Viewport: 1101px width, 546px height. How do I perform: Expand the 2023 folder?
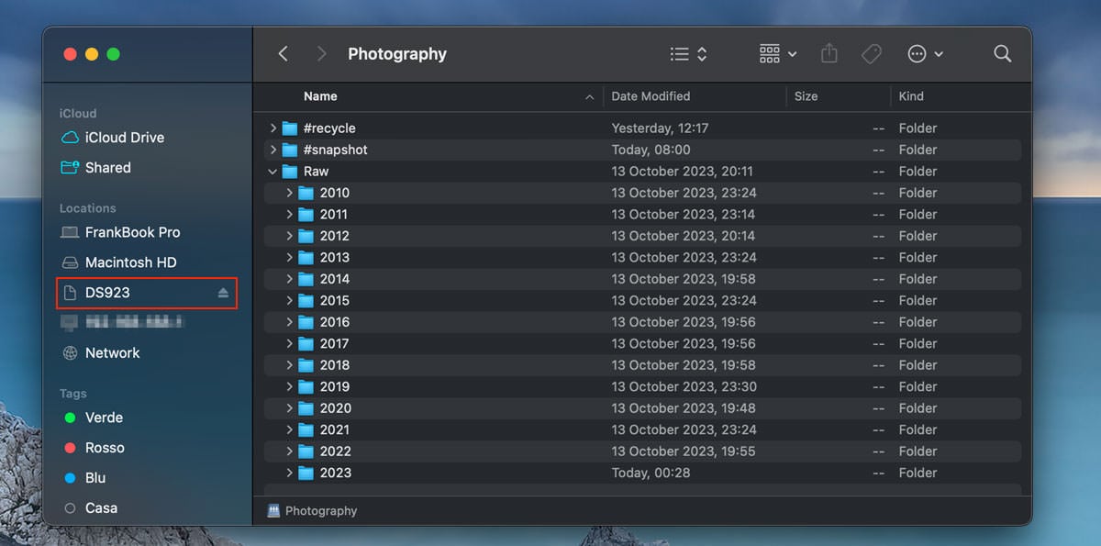[289, 473]
